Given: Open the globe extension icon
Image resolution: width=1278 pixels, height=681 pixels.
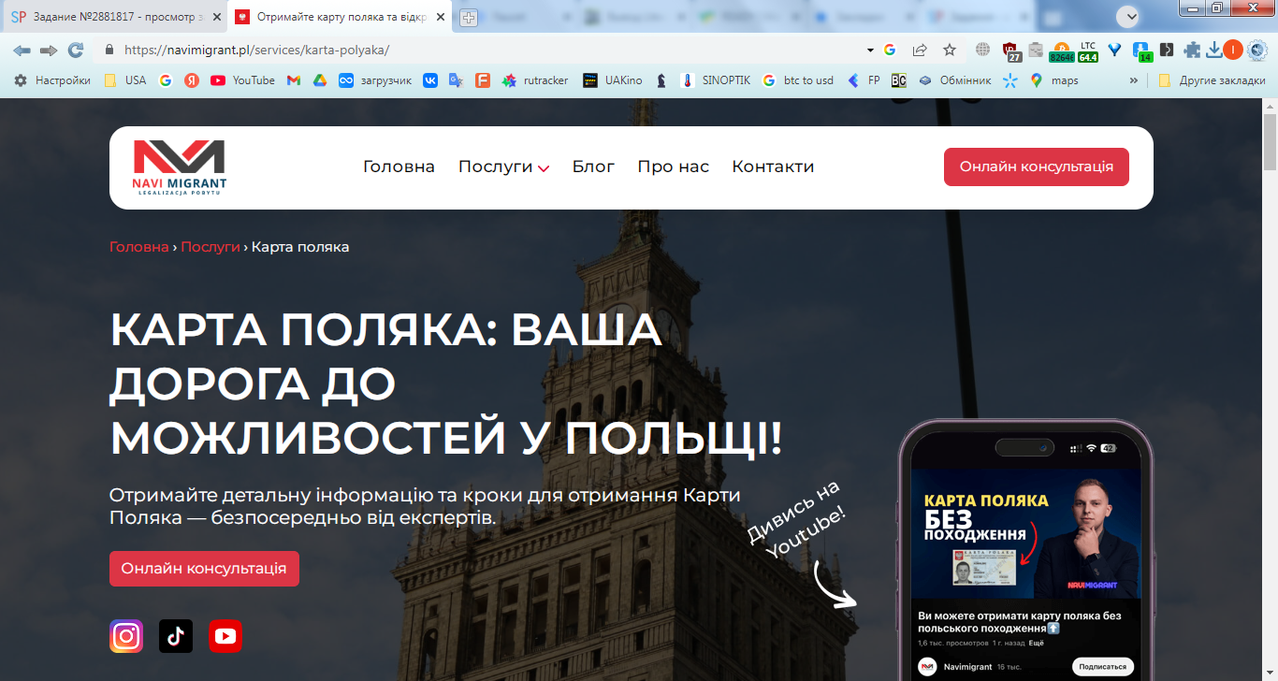Looking at the screenshot, I should point(982,50).
